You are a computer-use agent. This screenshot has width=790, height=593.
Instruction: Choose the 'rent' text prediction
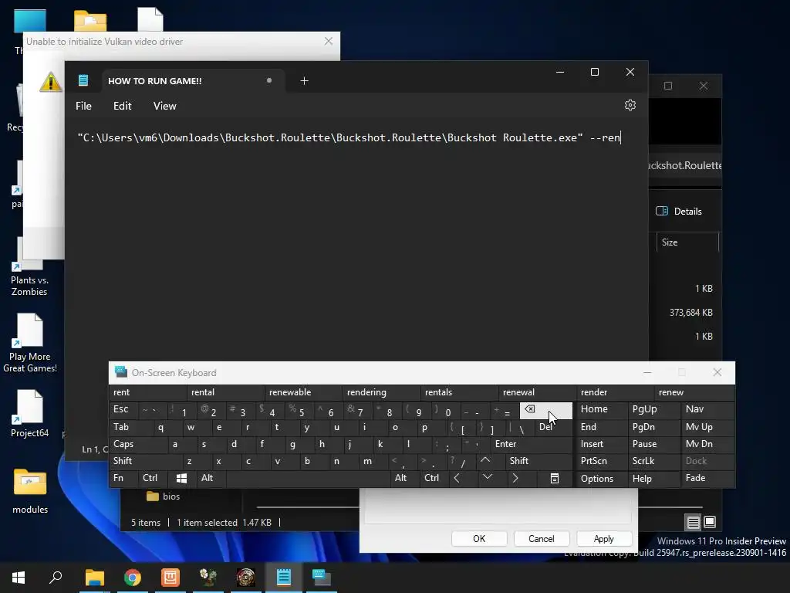point(147,392)
